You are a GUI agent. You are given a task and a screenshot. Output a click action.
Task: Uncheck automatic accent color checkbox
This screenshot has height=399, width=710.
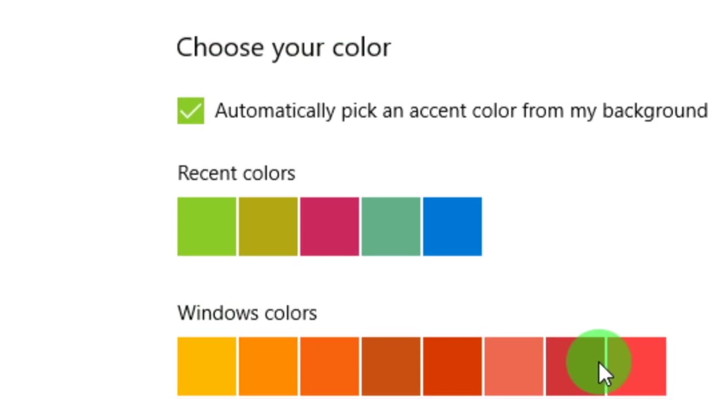click(190, 111)
